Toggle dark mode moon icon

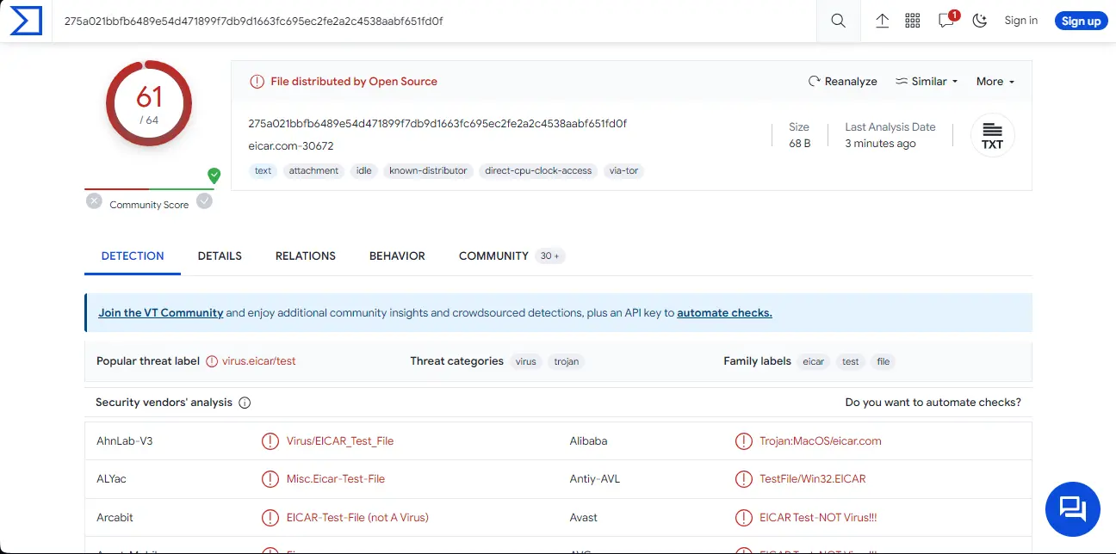(x=980, y=21)
